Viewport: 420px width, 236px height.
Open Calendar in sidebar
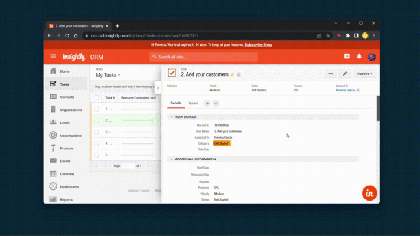click(x=66, y=174)
